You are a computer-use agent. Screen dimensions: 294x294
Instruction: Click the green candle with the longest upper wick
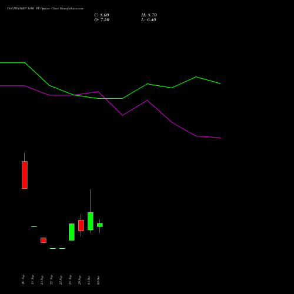pos(91,221)
